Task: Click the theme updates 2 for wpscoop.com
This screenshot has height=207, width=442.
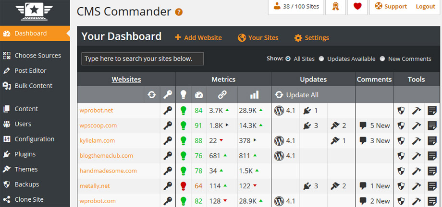Action: click(x=338, y=126)
